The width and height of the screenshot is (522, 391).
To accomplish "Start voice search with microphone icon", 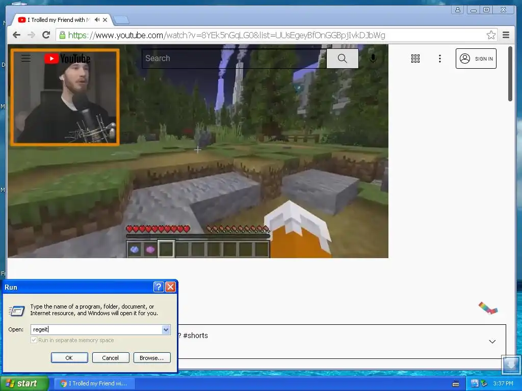I will click(x=373, y=59).
